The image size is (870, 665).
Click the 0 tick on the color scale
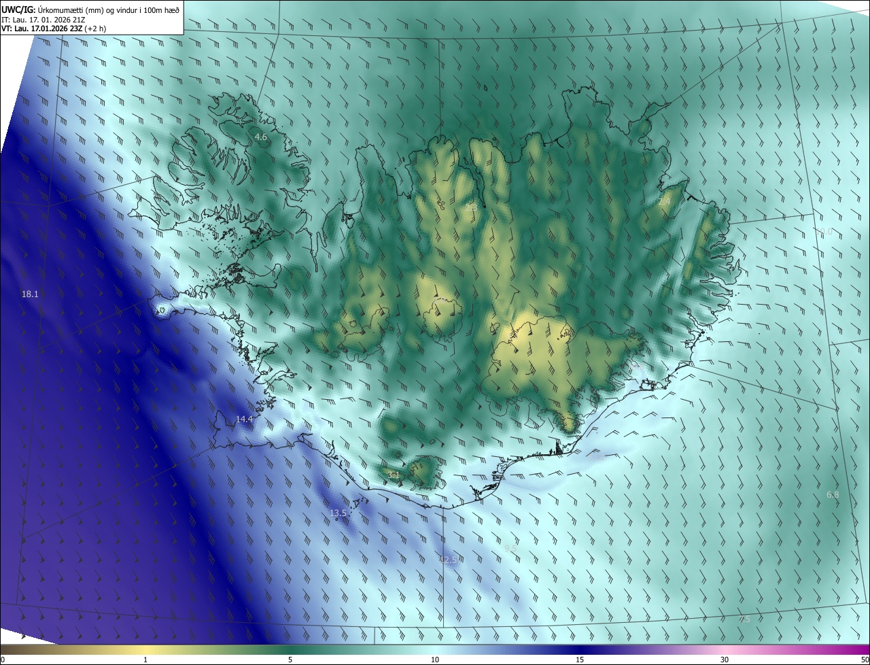(x=3, y=660)
